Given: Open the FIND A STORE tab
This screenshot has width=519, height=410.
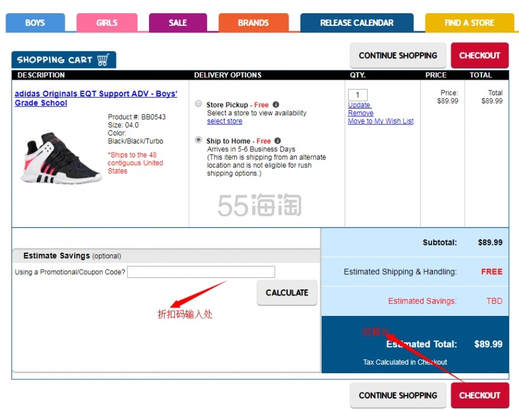Looking at the screenshot, I should coord(470,23).
